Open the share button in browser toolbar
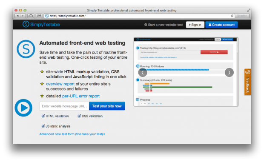The width and height of the screenshot is (264, 162). click(x=39, y=16)
